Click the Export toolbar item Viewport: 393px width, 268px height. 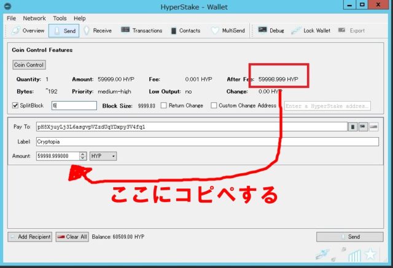[x=351, y=31]
